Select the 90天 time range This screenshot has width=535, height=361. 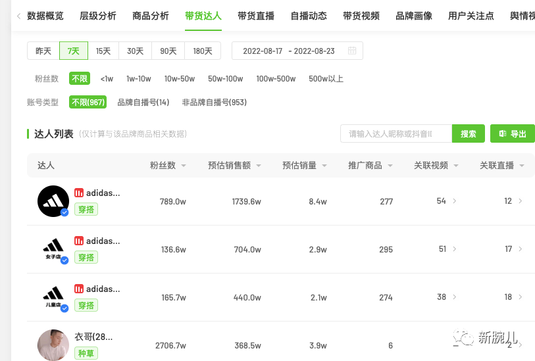coord(168,51)
